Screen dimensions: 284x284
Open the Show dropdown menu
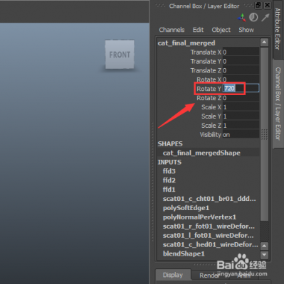246,30
